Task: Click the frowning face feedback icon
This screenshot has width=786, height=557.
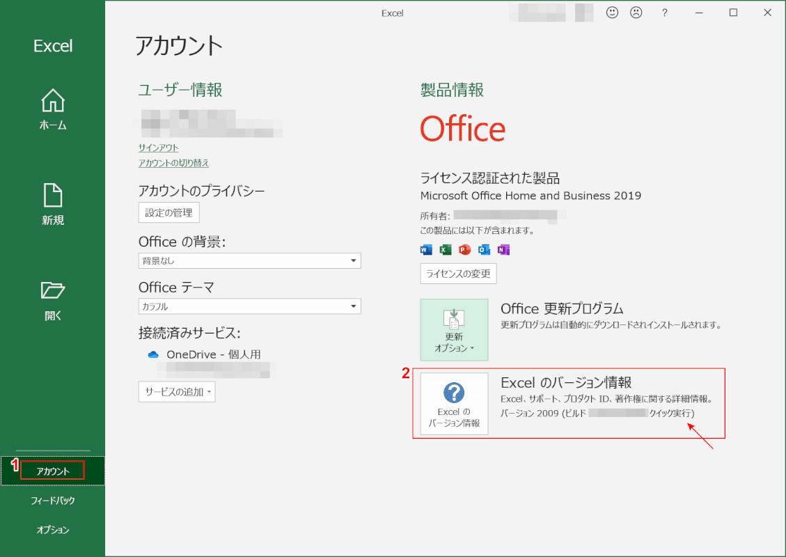Action: (x=636, y=13)
